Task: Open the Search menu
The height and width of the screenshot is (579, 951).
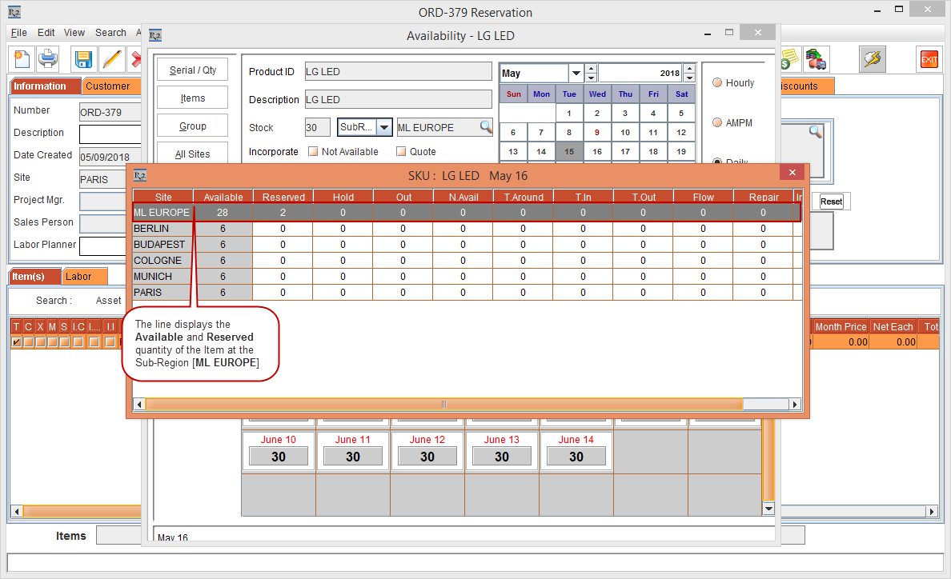Action: click(110, 33)
